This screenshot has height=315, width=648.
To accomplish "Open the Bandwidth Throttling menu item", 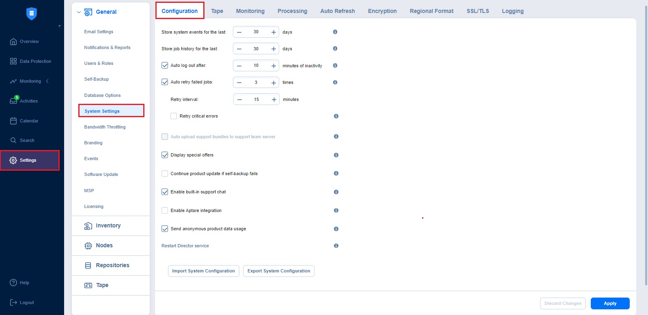I will click(105, 127).
